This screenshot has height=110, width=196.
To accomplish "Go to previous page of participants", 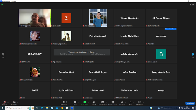I will pyautogui.click(x=3, y=54).
